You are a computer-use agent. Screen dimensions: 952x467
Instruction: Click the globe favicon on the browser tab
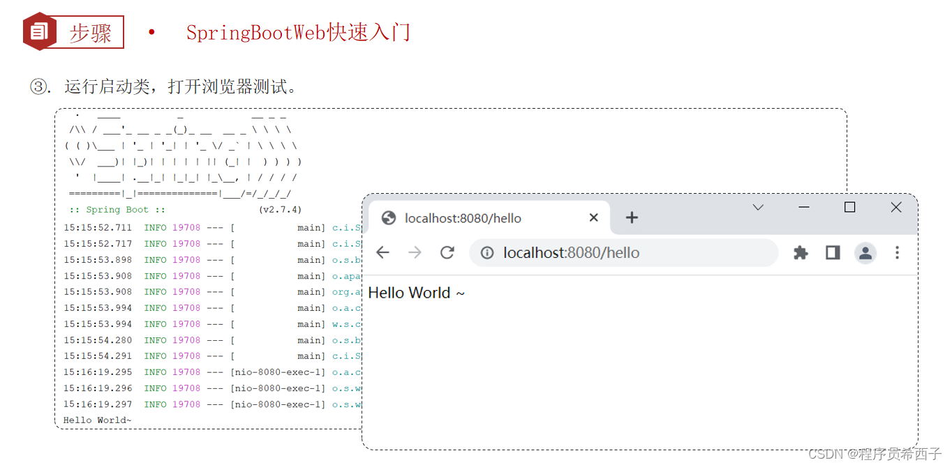tap(389, 217)
